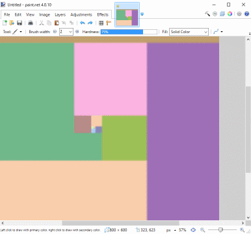Click the Print icon

(x=31, y=23)
